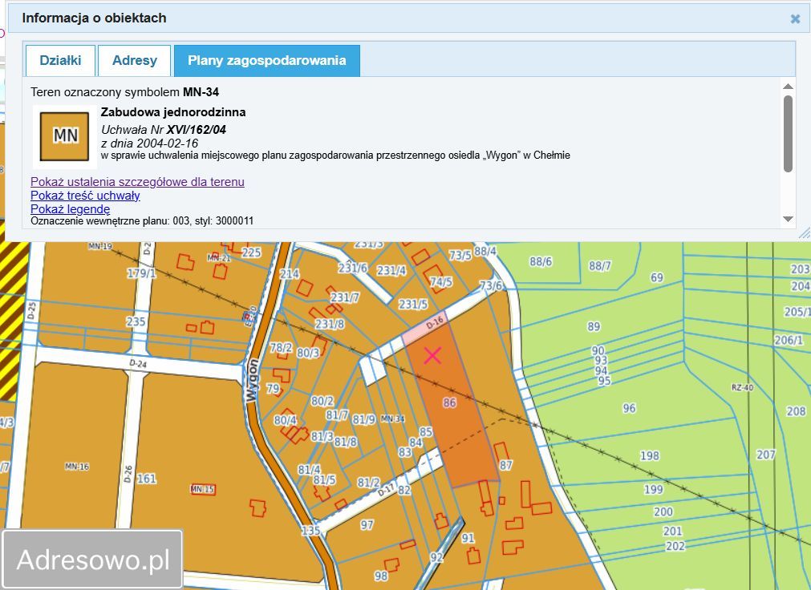The width and height of the screenshot is (811, 590).
Task: Click parcel number 86 on the map
Action: click(449, 402)
